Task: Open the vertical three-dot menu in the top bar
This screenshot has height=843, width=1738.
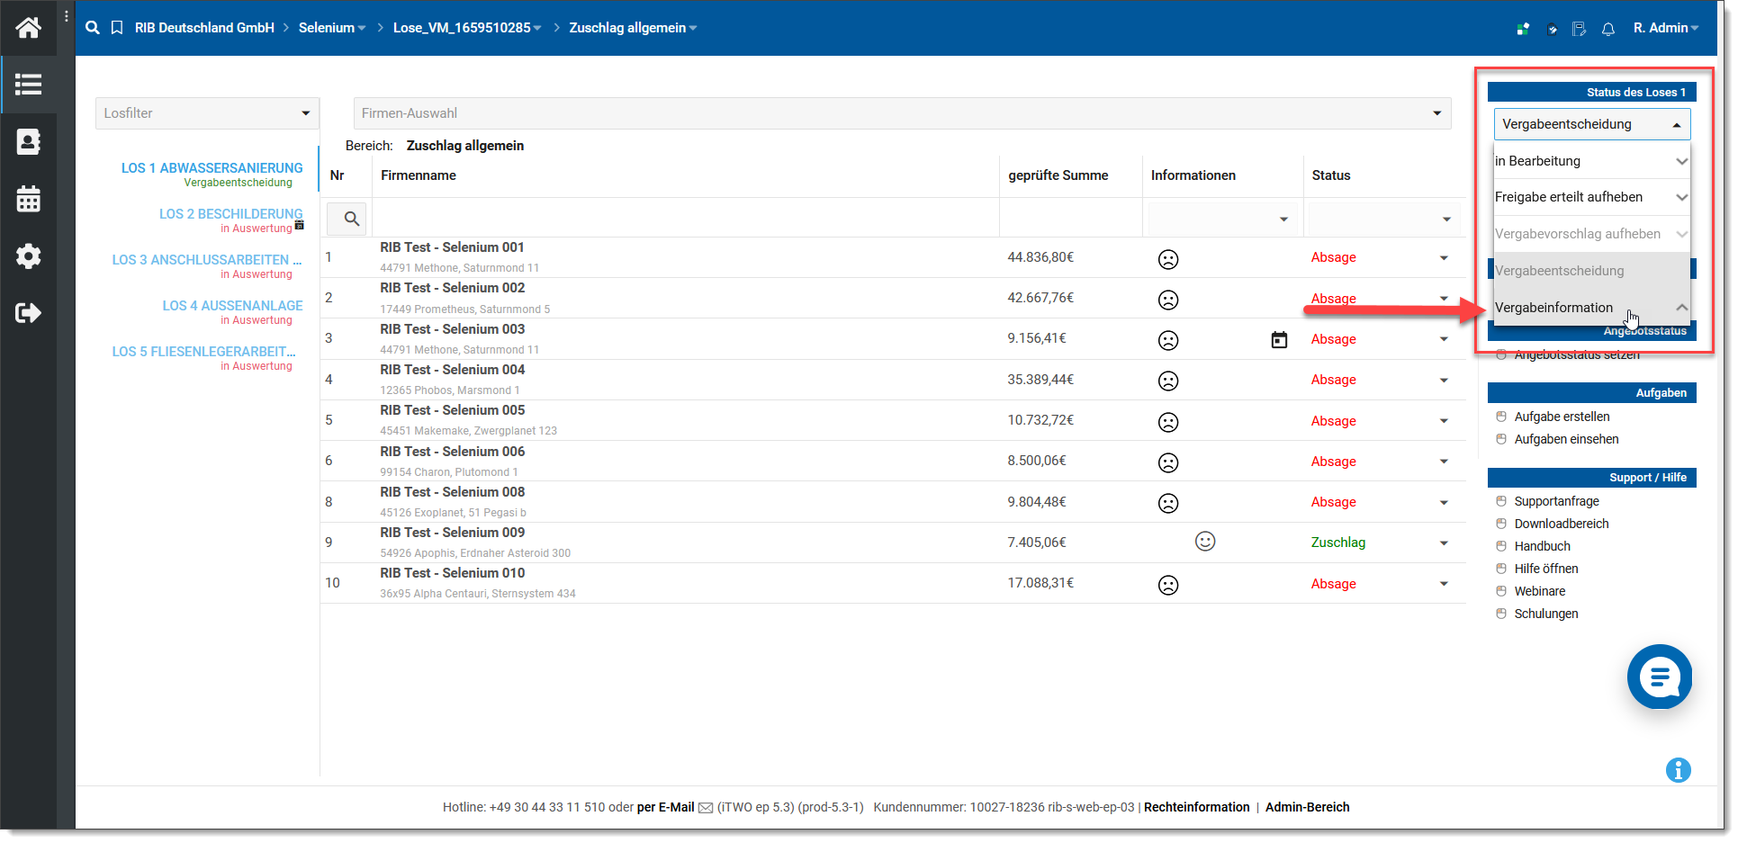Action: tap(67, 16)
